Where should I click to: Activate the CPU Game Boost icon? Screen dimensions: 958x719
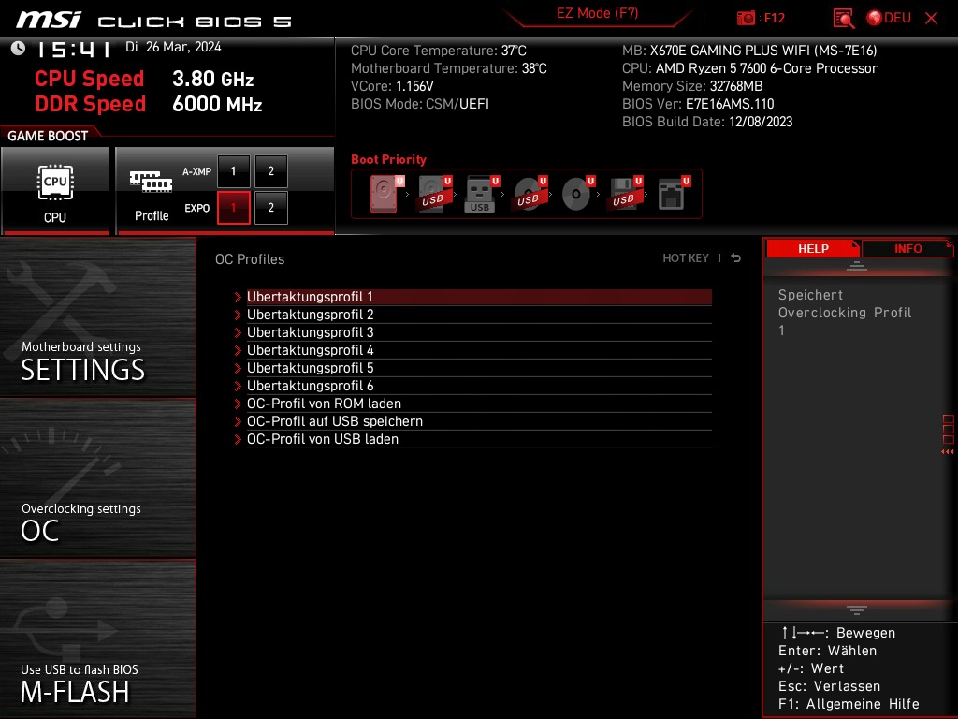click(x=55, y=184)
